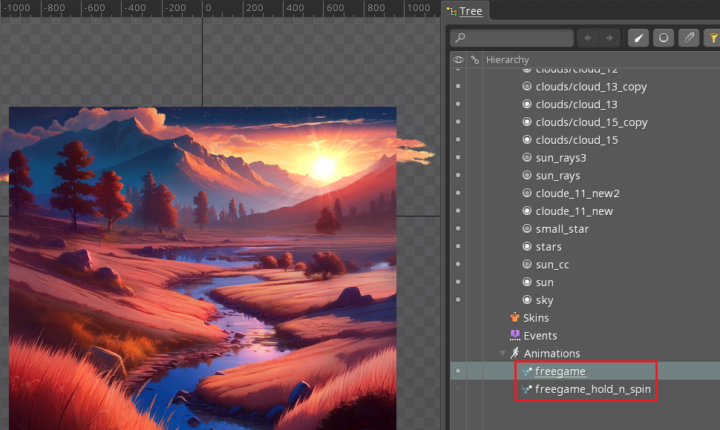This screenshot has width=720, height=430.
Task: Click the eye column header icon
Action: coord(458,59)
